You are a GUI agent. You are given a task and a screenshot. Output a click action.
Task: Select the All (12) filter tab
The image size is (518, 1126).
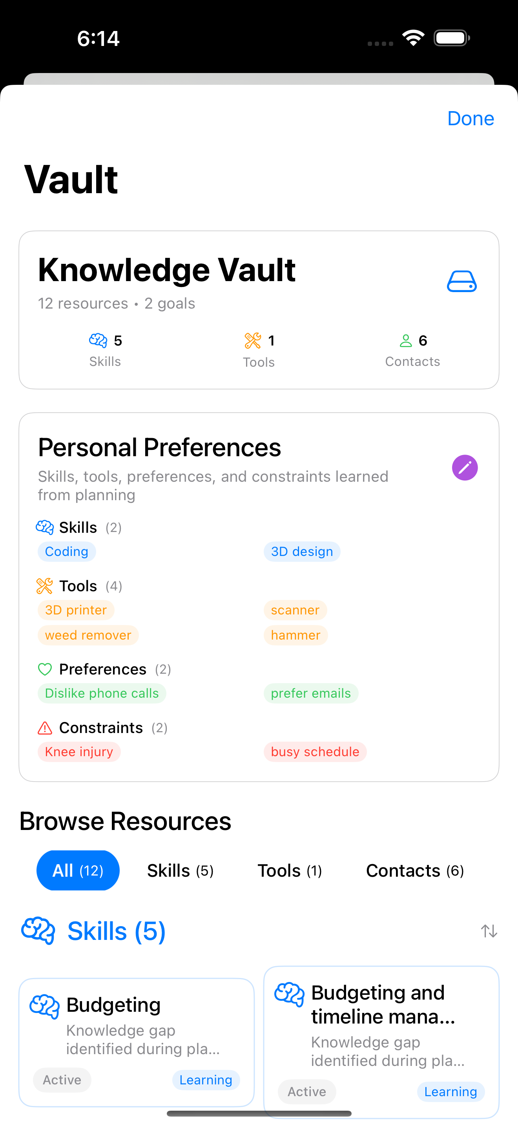coord(78,870)
